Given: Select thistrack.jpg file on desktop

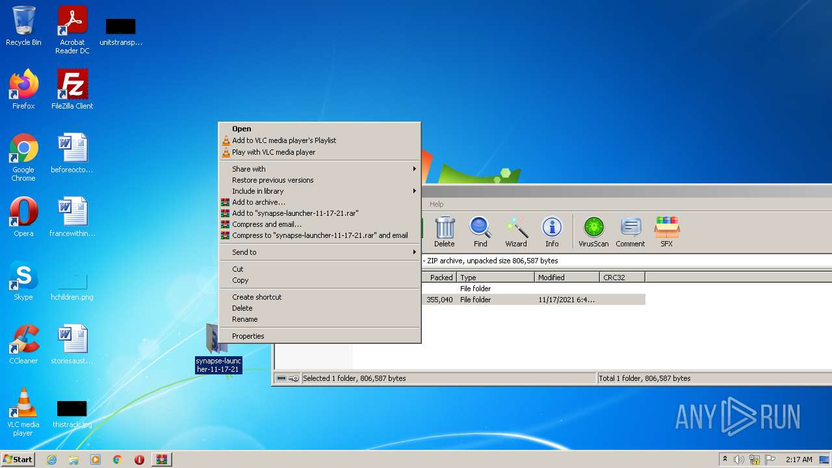Looking at the screenshot, I should [x=72, y=413].
